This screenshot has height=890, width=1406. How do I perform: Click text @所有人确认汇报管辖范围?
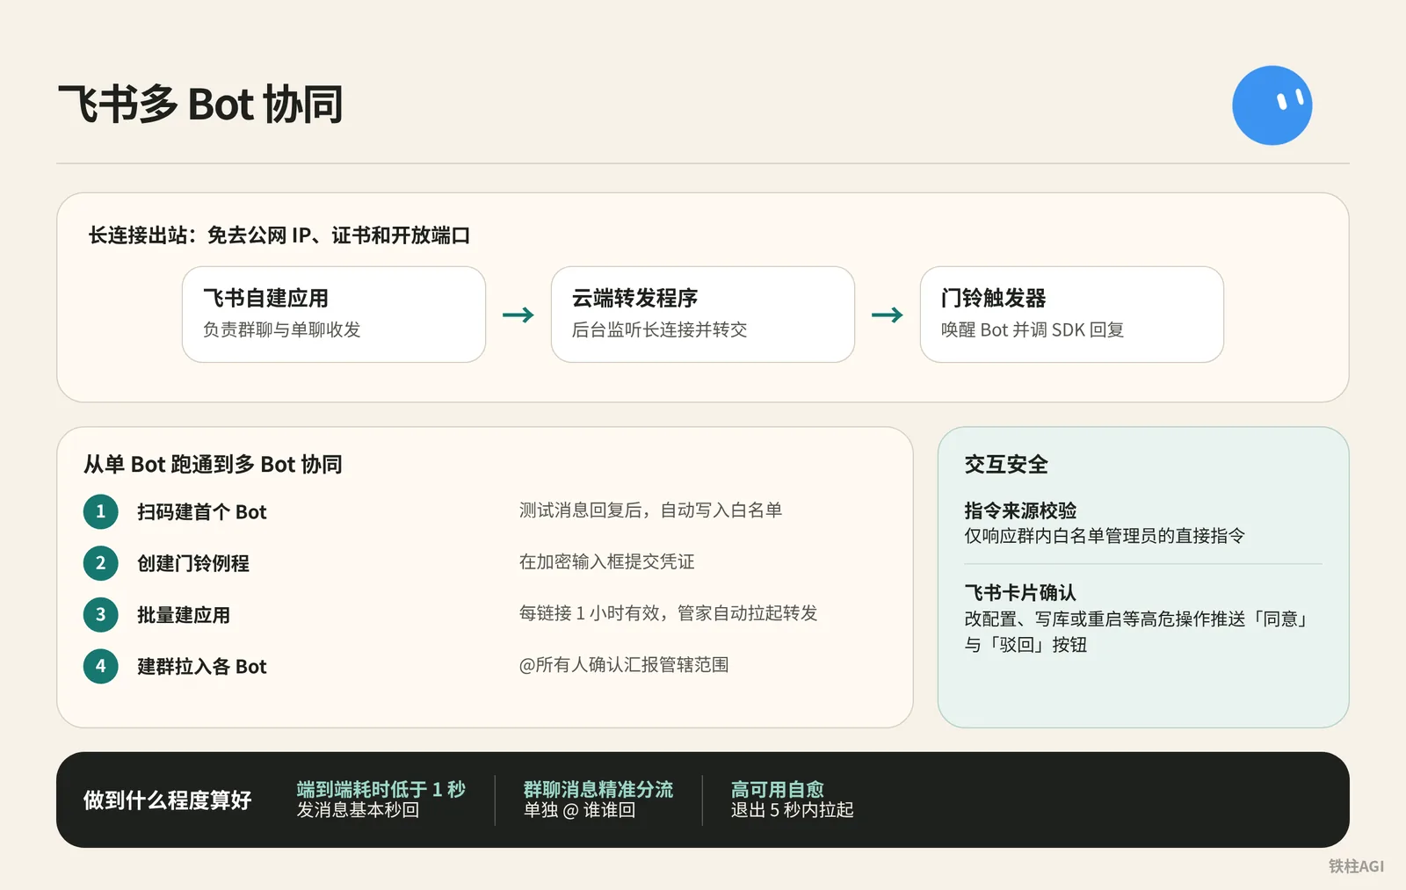tap(624, 665)
